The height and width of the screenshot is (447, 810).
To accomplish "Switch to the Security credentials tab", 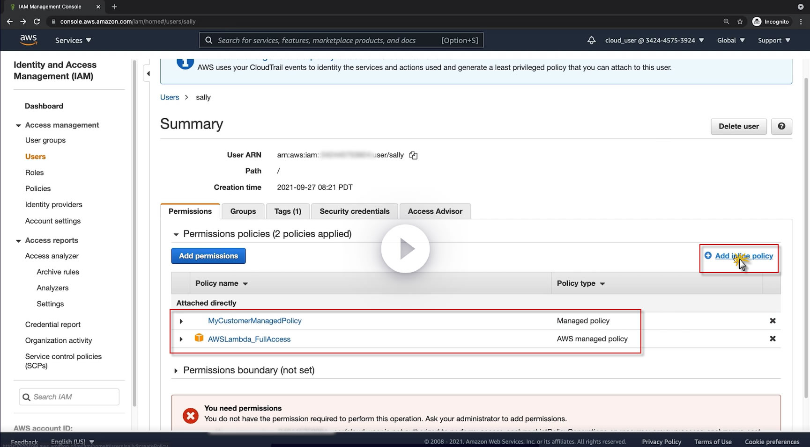I will point(354,211).
